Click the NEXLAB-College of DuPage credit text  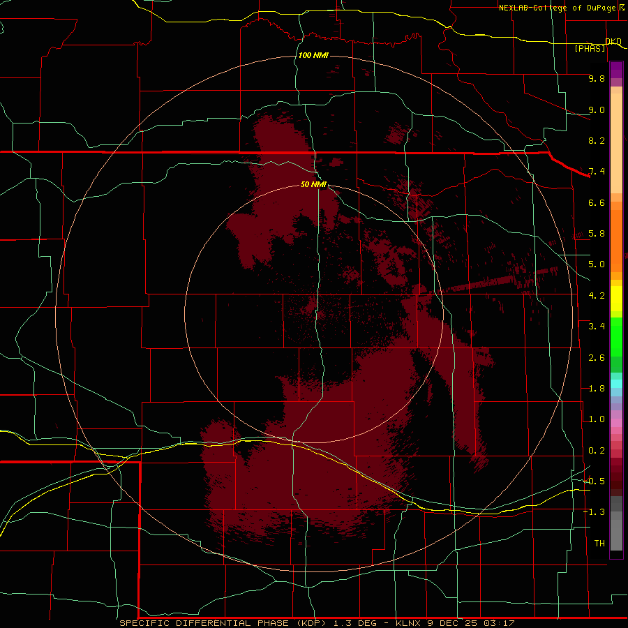coord(558,8)
